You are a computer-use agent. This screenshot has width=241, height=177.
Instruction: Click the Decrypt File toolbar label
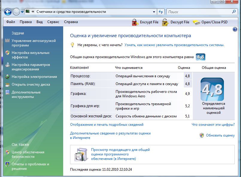pyautogui.click(x=180, y=22)
